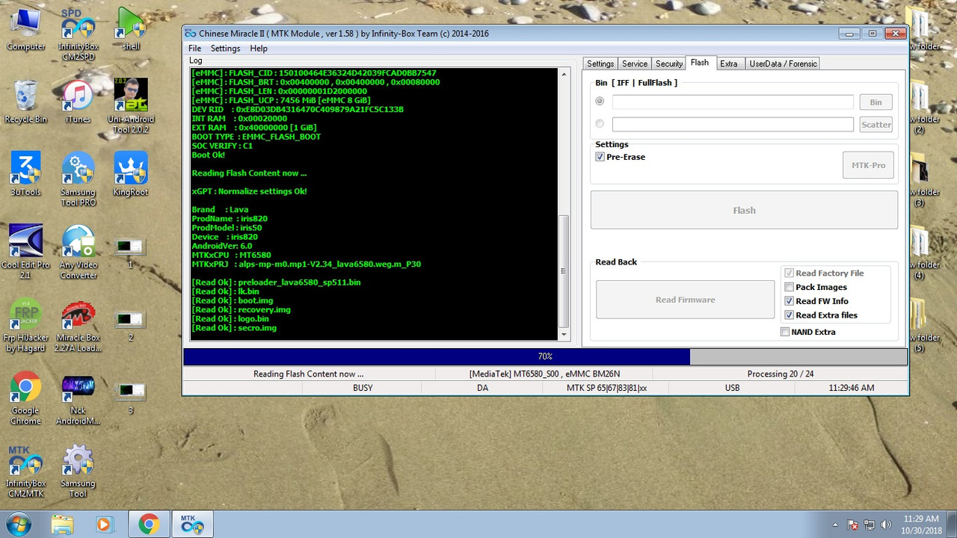Select the Flash tab
Image resolution: width=957 pixels, height=538 pixels.
(700, 63)
